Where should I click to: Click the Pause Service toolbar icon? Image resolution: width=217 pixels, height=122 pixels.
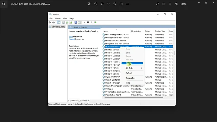click(92, 22)
